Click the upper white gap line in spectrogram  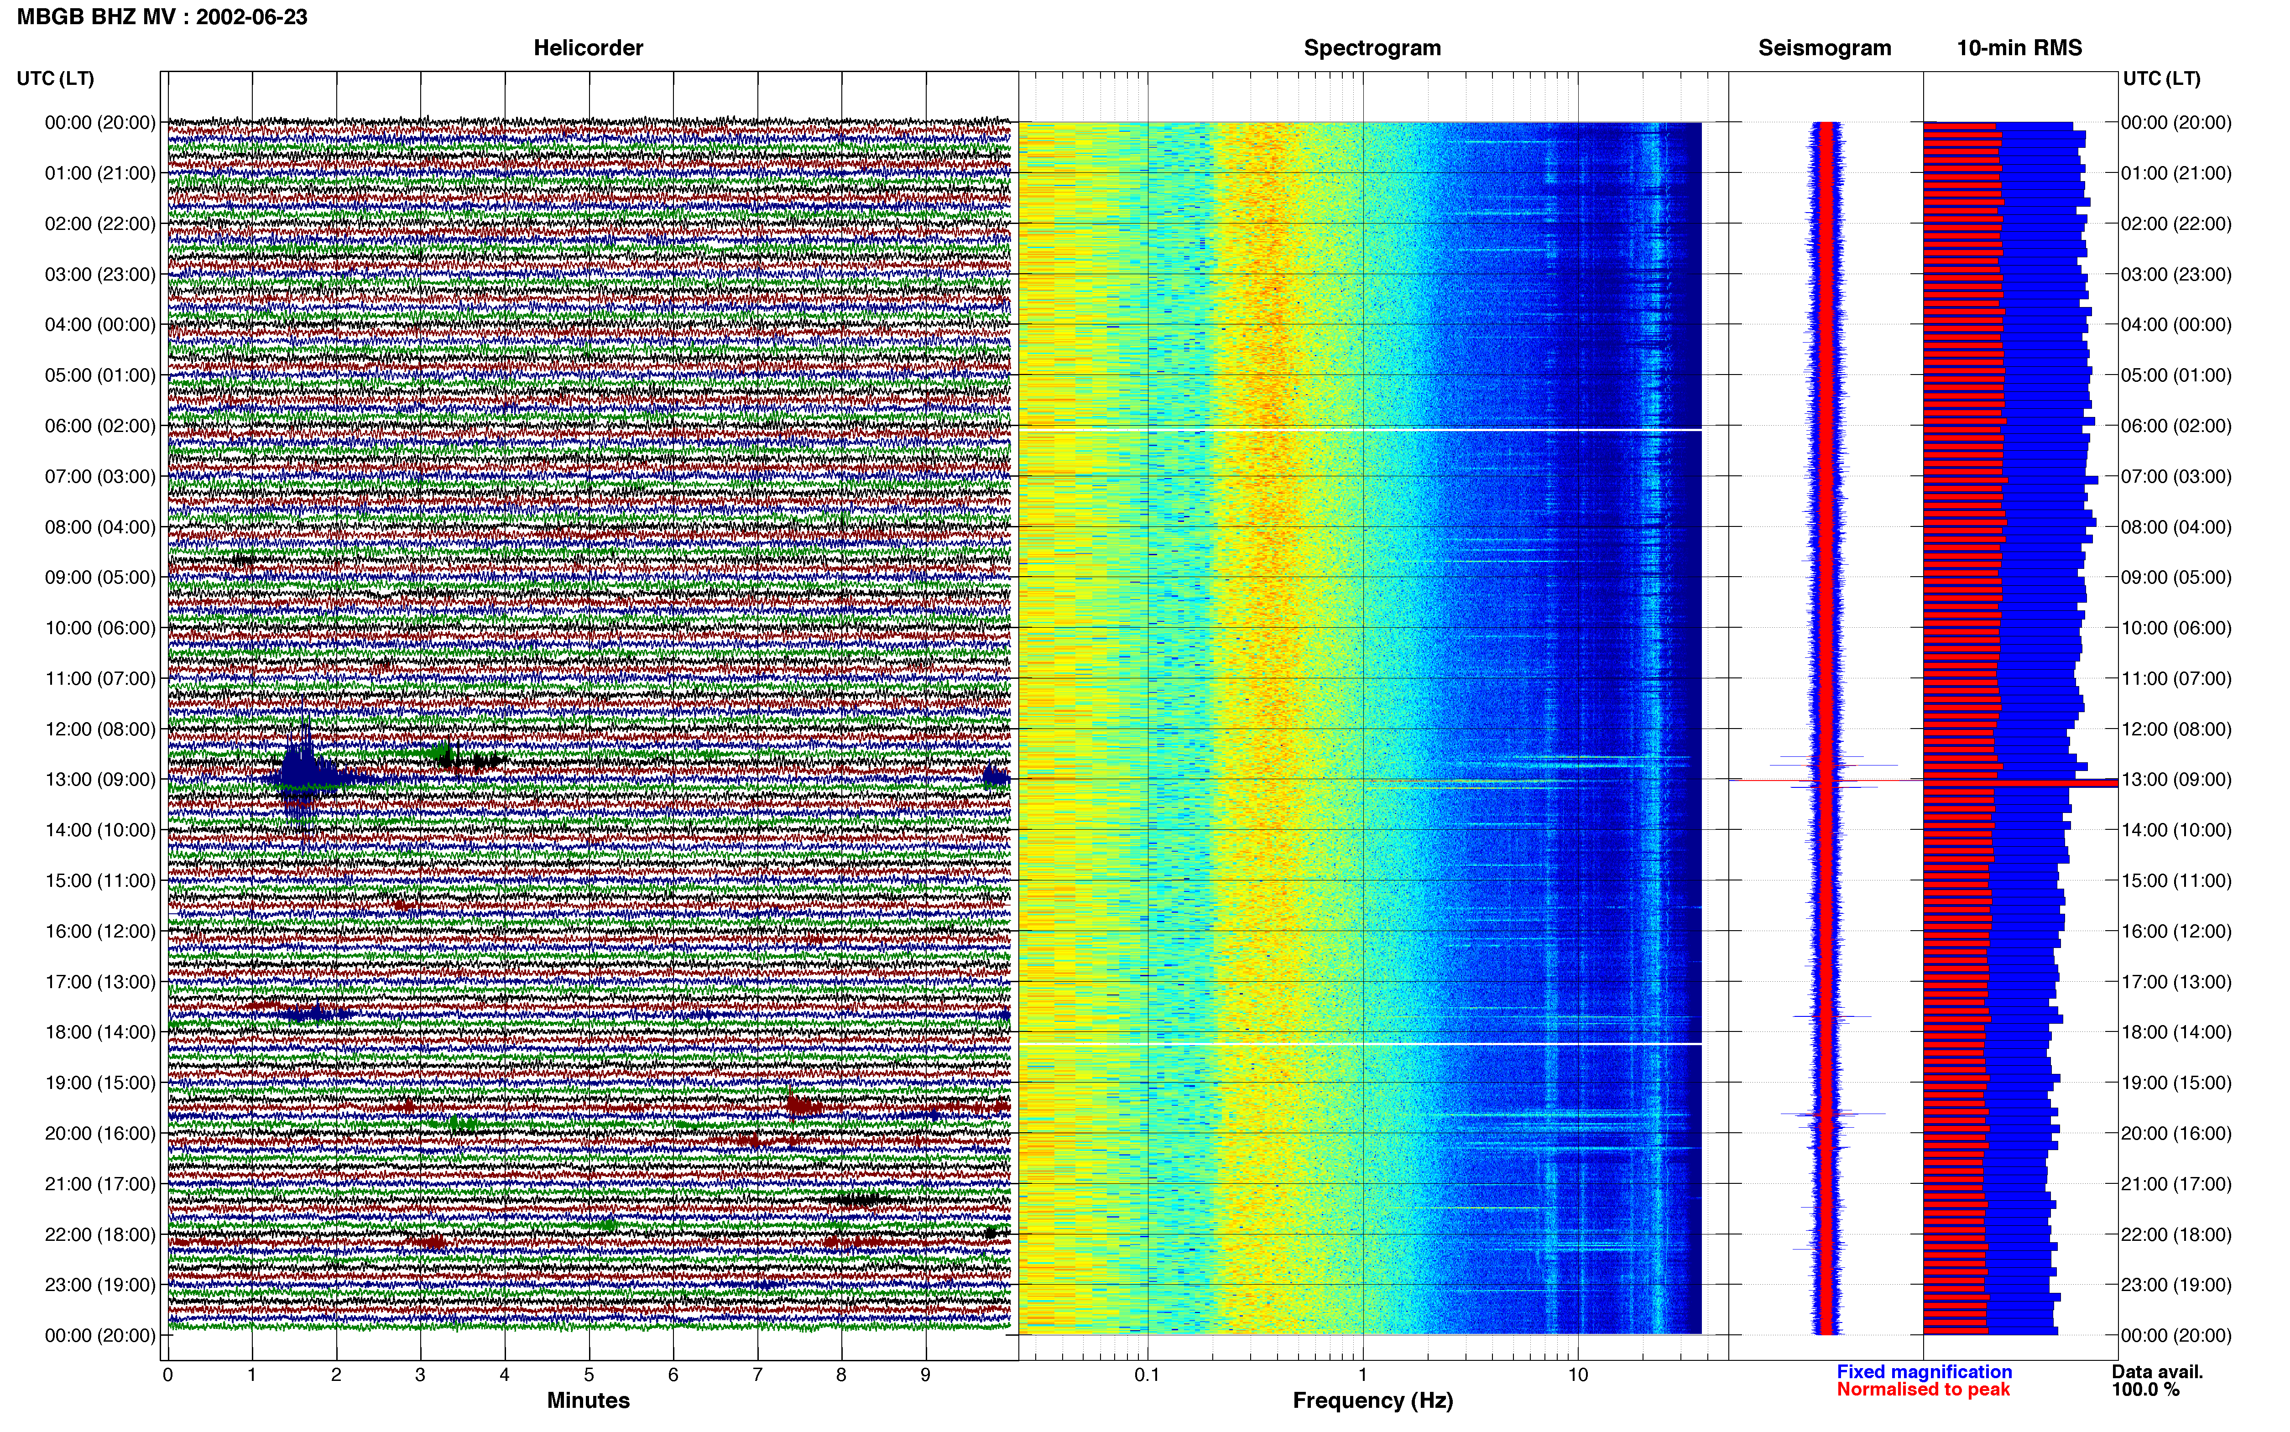(1360, 430)
